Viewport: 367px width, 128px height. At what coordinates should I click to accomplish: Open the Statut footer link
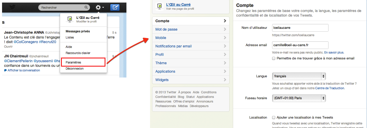[x=190, y=97]
